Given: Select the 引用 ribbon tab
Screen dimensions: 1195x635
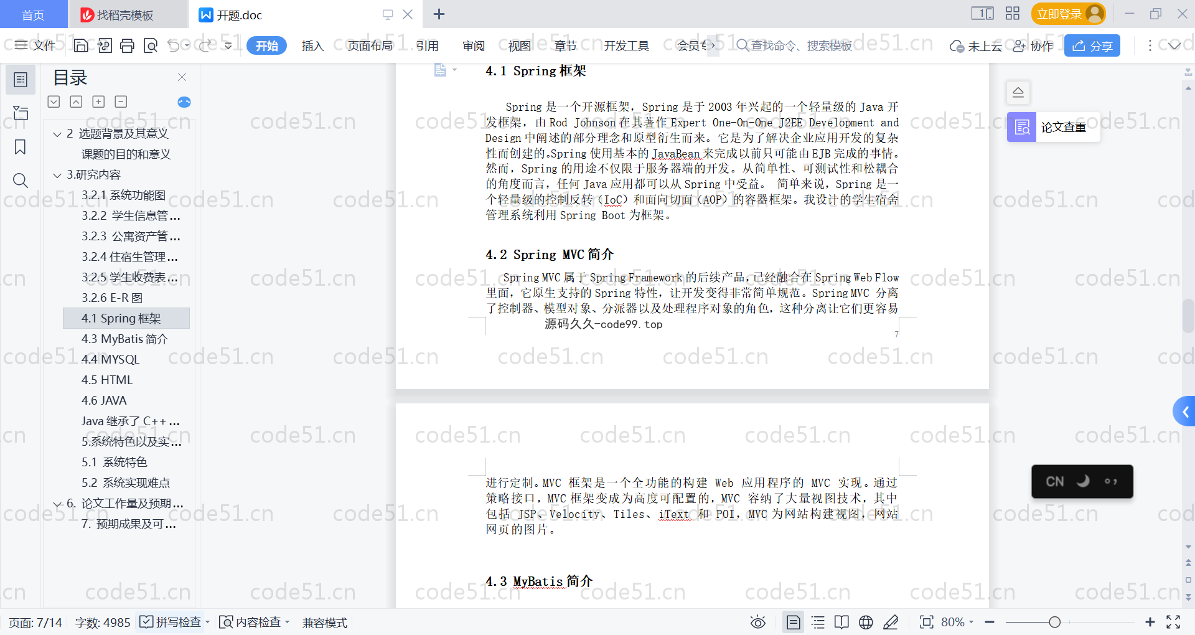Looking at the screenshot, I should point(428,45).
